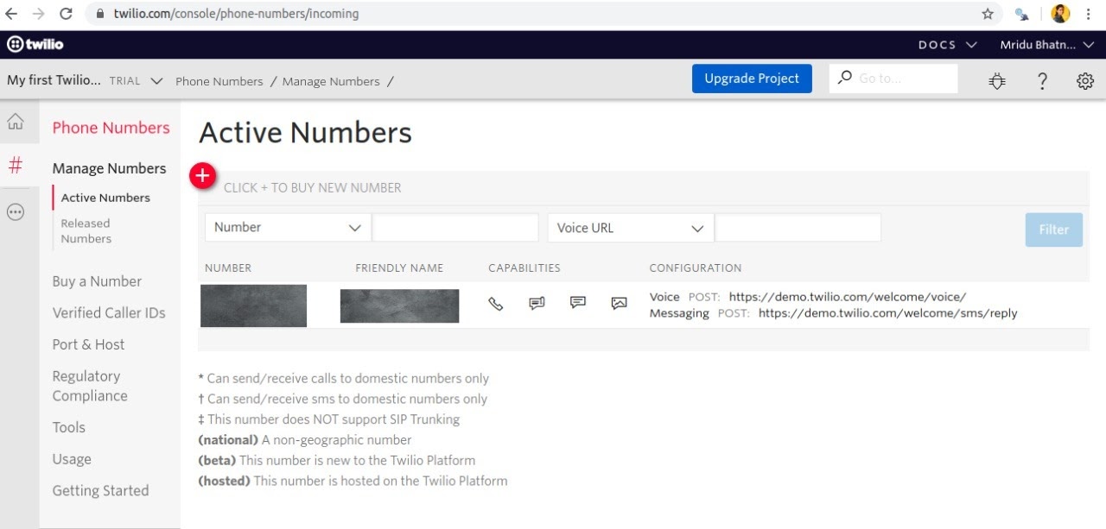Image resolution: width=1106 pixels, height=529 pixels.
Task: Click the TRIAL label
Action: coord(125,81)
